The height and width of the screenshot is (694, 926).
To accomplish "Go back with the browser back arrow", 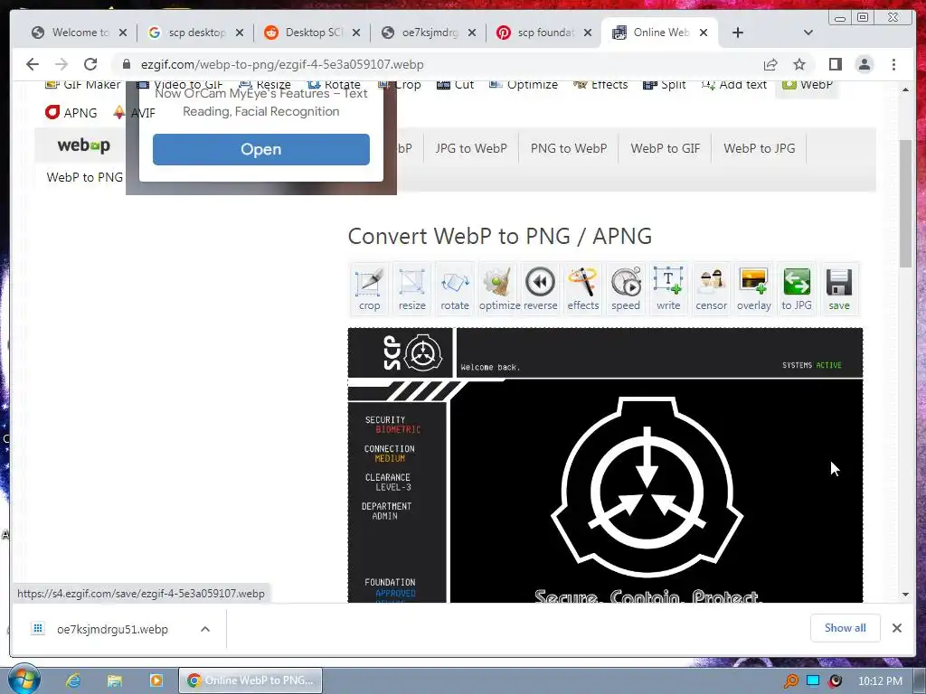I will [33, 64].
